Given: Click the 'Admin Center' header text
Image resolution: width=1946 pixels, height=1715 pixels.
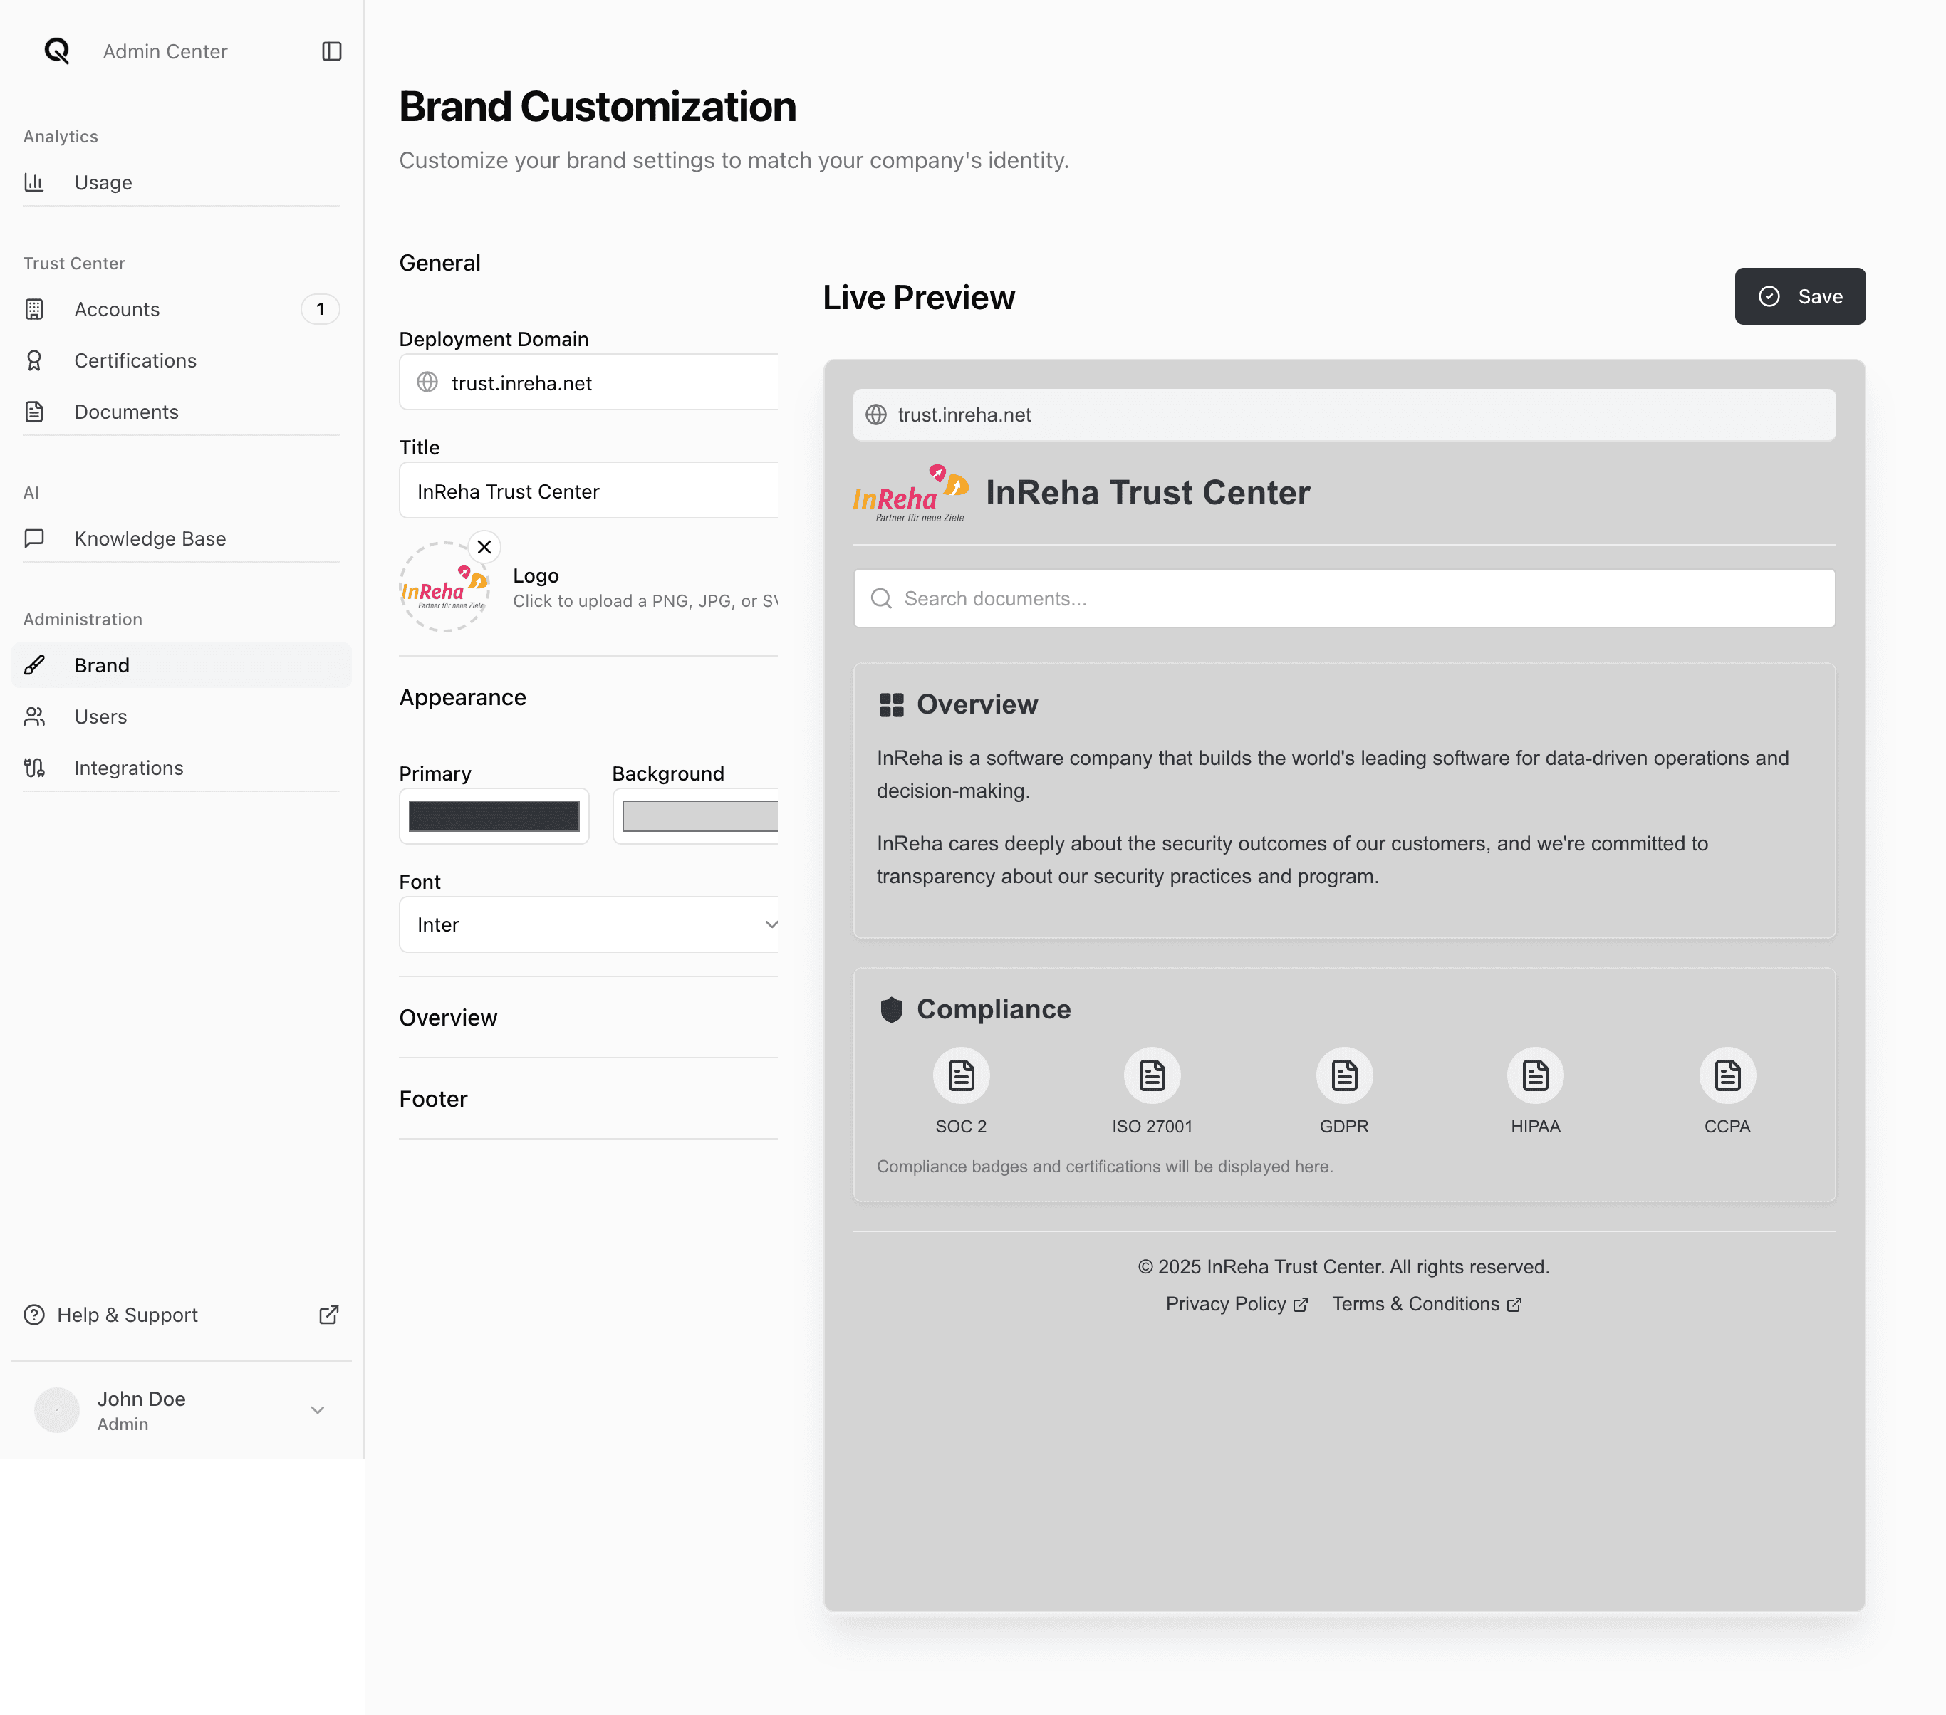Looking at the screenshot, I should click(x=166, y=51).
